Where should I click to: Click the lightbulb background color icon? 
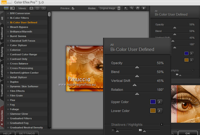coord(144,8)
